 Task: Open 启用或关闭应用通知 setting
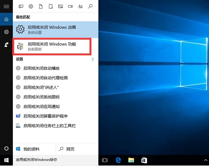pyautogui.click(x=56, y=107)
